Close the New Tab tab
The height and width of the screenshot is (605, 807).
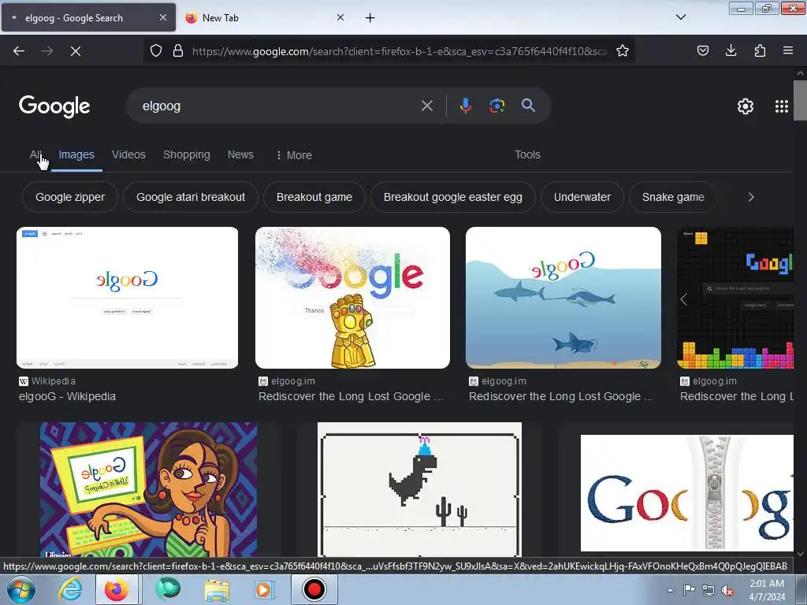[340, 17]
